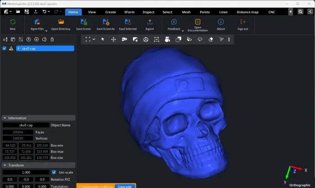The height and width of the screenshot is (188, 315).
Task: Switch to the Inspect ribbon tab
Action: click(x=148, y=12)
